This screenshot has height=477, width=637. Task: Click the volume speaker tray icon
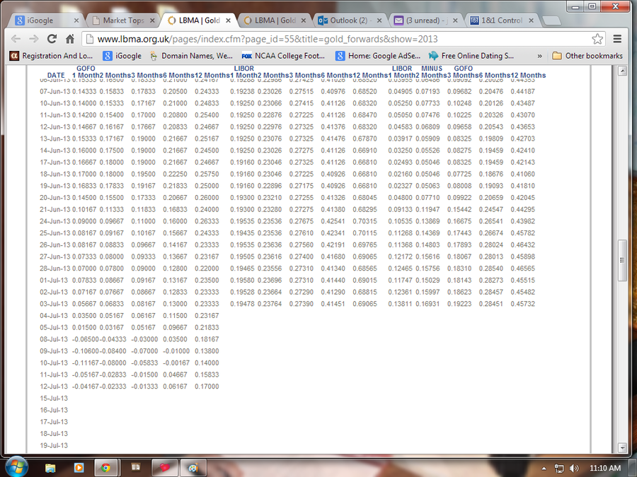(x=573, y=468)
